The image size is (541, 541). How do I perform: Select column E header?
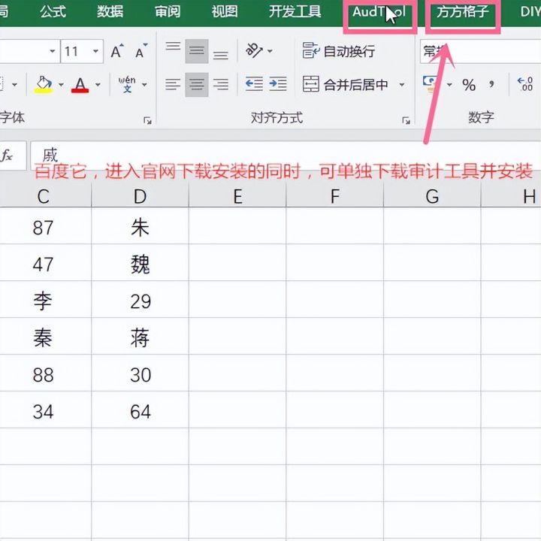click(x=237, y=197)
